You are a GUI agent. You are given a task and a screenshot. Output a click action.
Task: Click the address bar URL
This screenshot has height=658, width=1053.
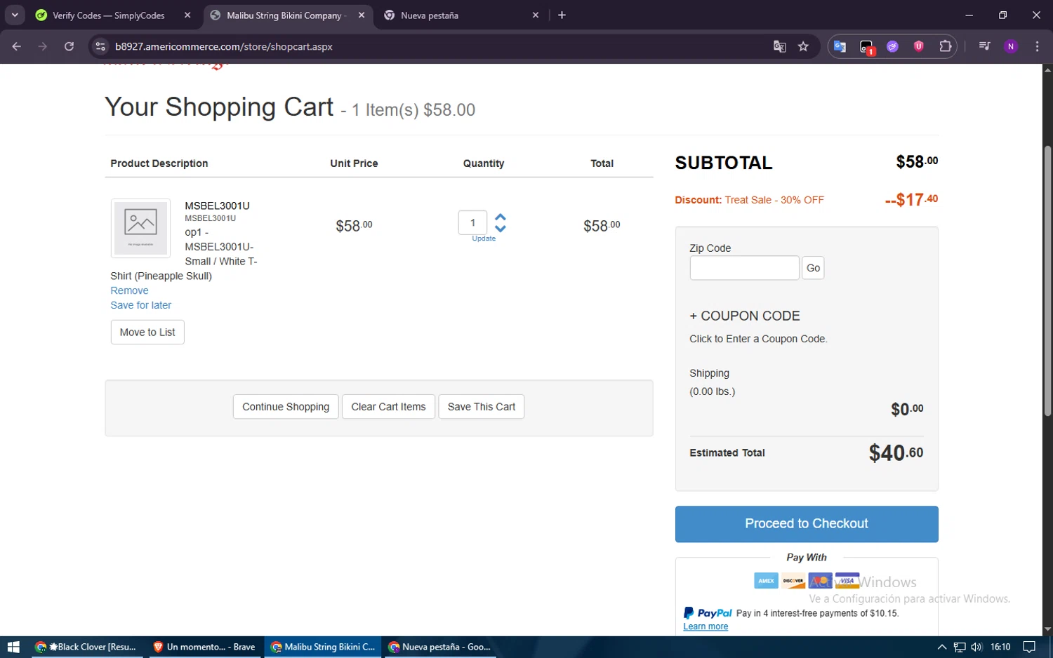[x=224, y=46]
